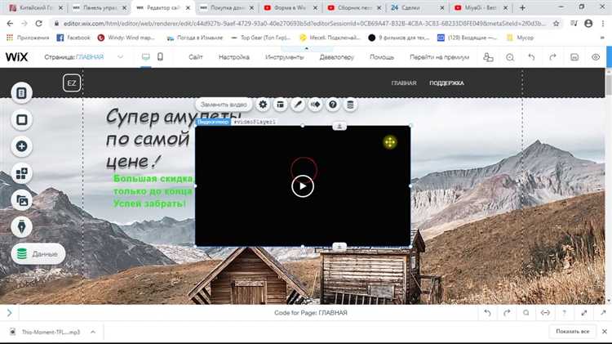Expand the code panel side chevron
This screenshot has height=344, width=612.
point(9,313)
